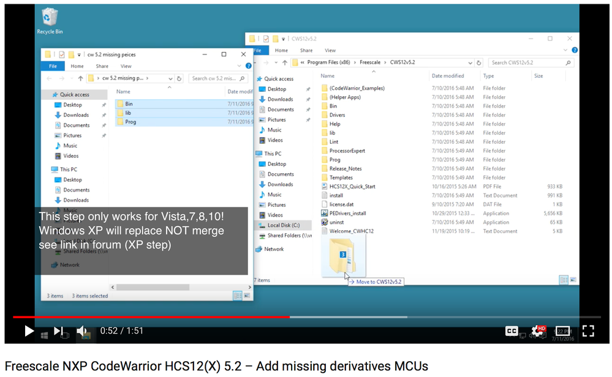Click Freescale in the address breadcrumb
This screenshot has height=377, width=612.
[369, 62]
